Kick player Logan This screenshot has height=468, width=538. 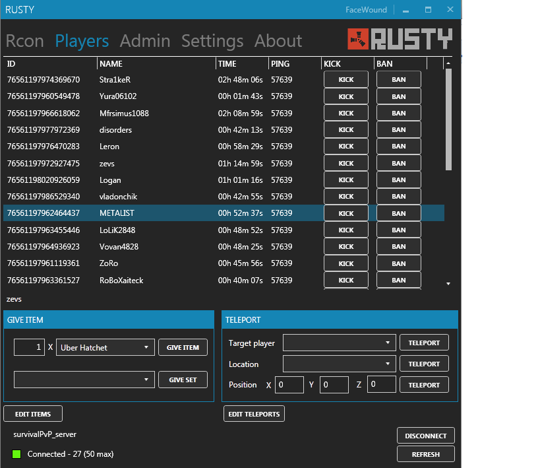point(346,180)
